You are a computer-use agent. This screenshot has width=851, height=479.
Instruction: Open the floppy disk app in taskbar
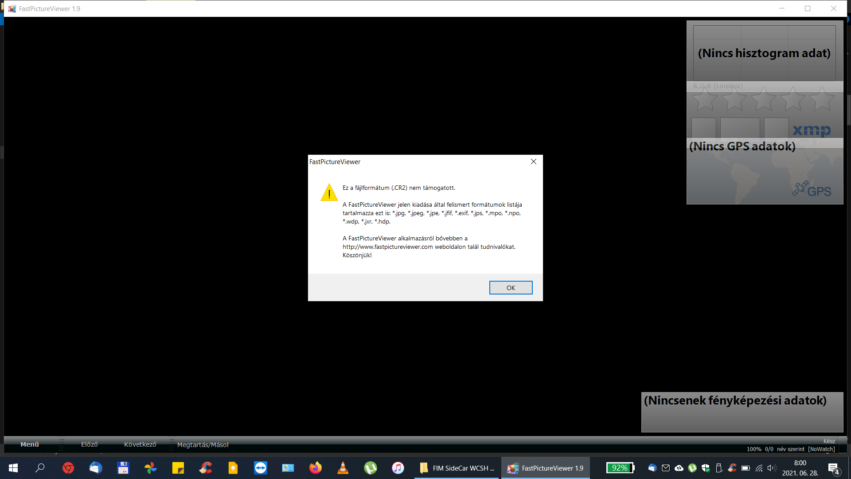[123, 468]
